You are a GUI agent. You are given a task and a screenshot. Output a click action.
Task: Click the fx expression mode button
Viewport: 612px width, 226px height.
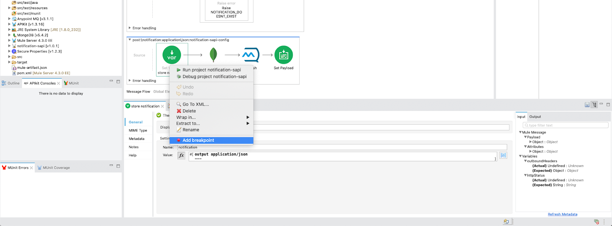(x=181, y=155)
